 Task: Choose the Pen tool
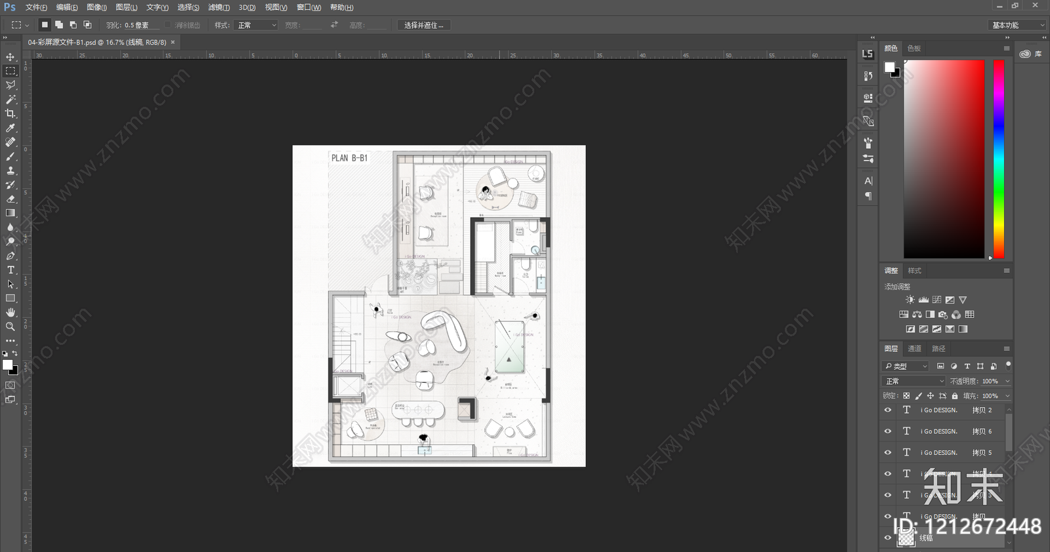pos(10,256)
